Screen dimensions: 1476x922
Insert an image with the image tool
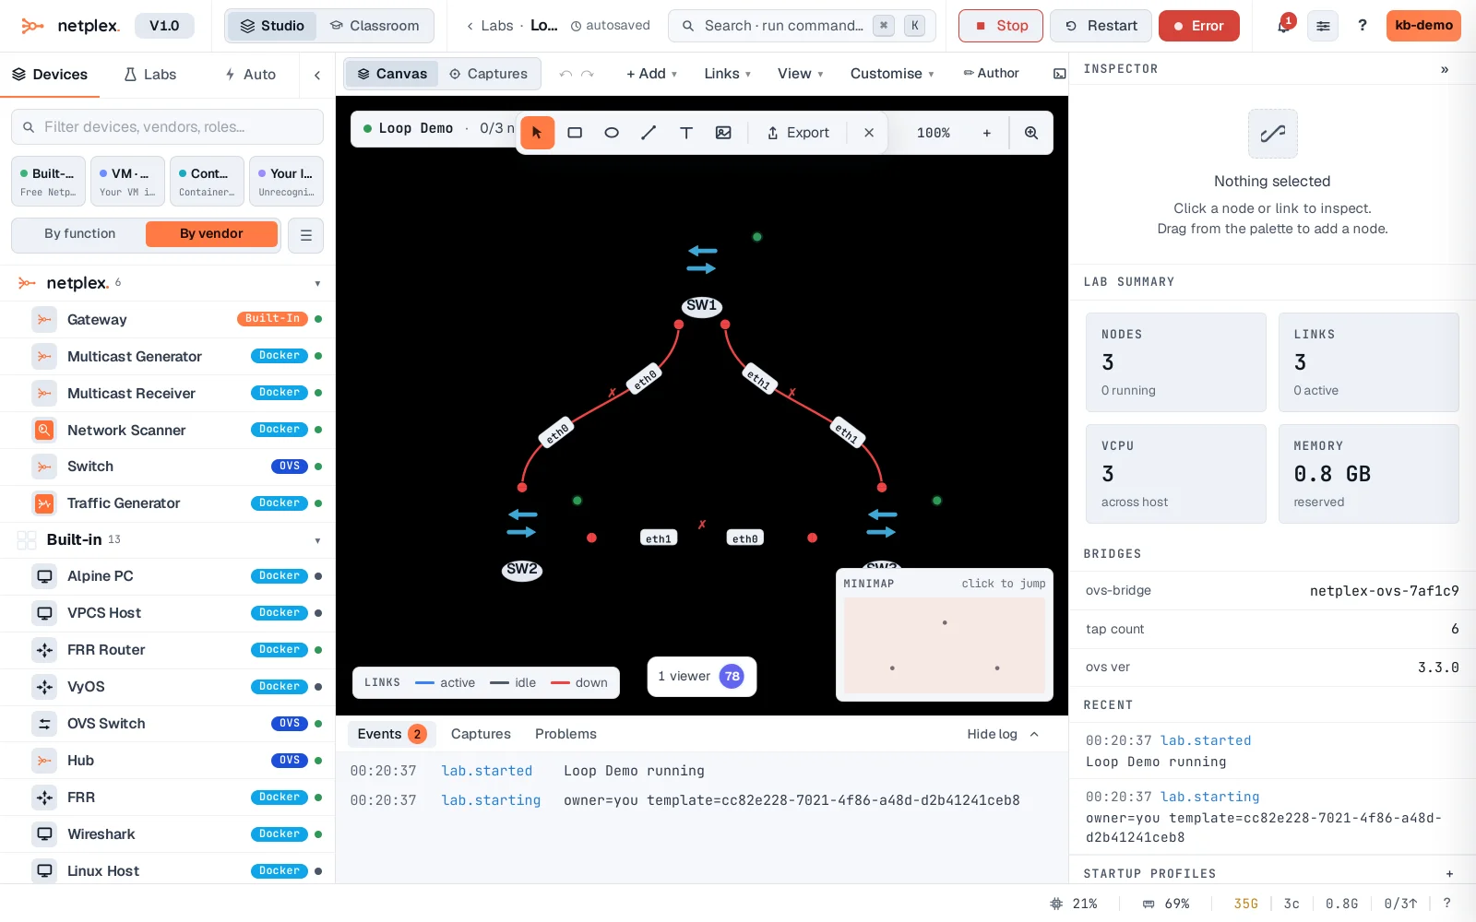(x=723, y=133)
